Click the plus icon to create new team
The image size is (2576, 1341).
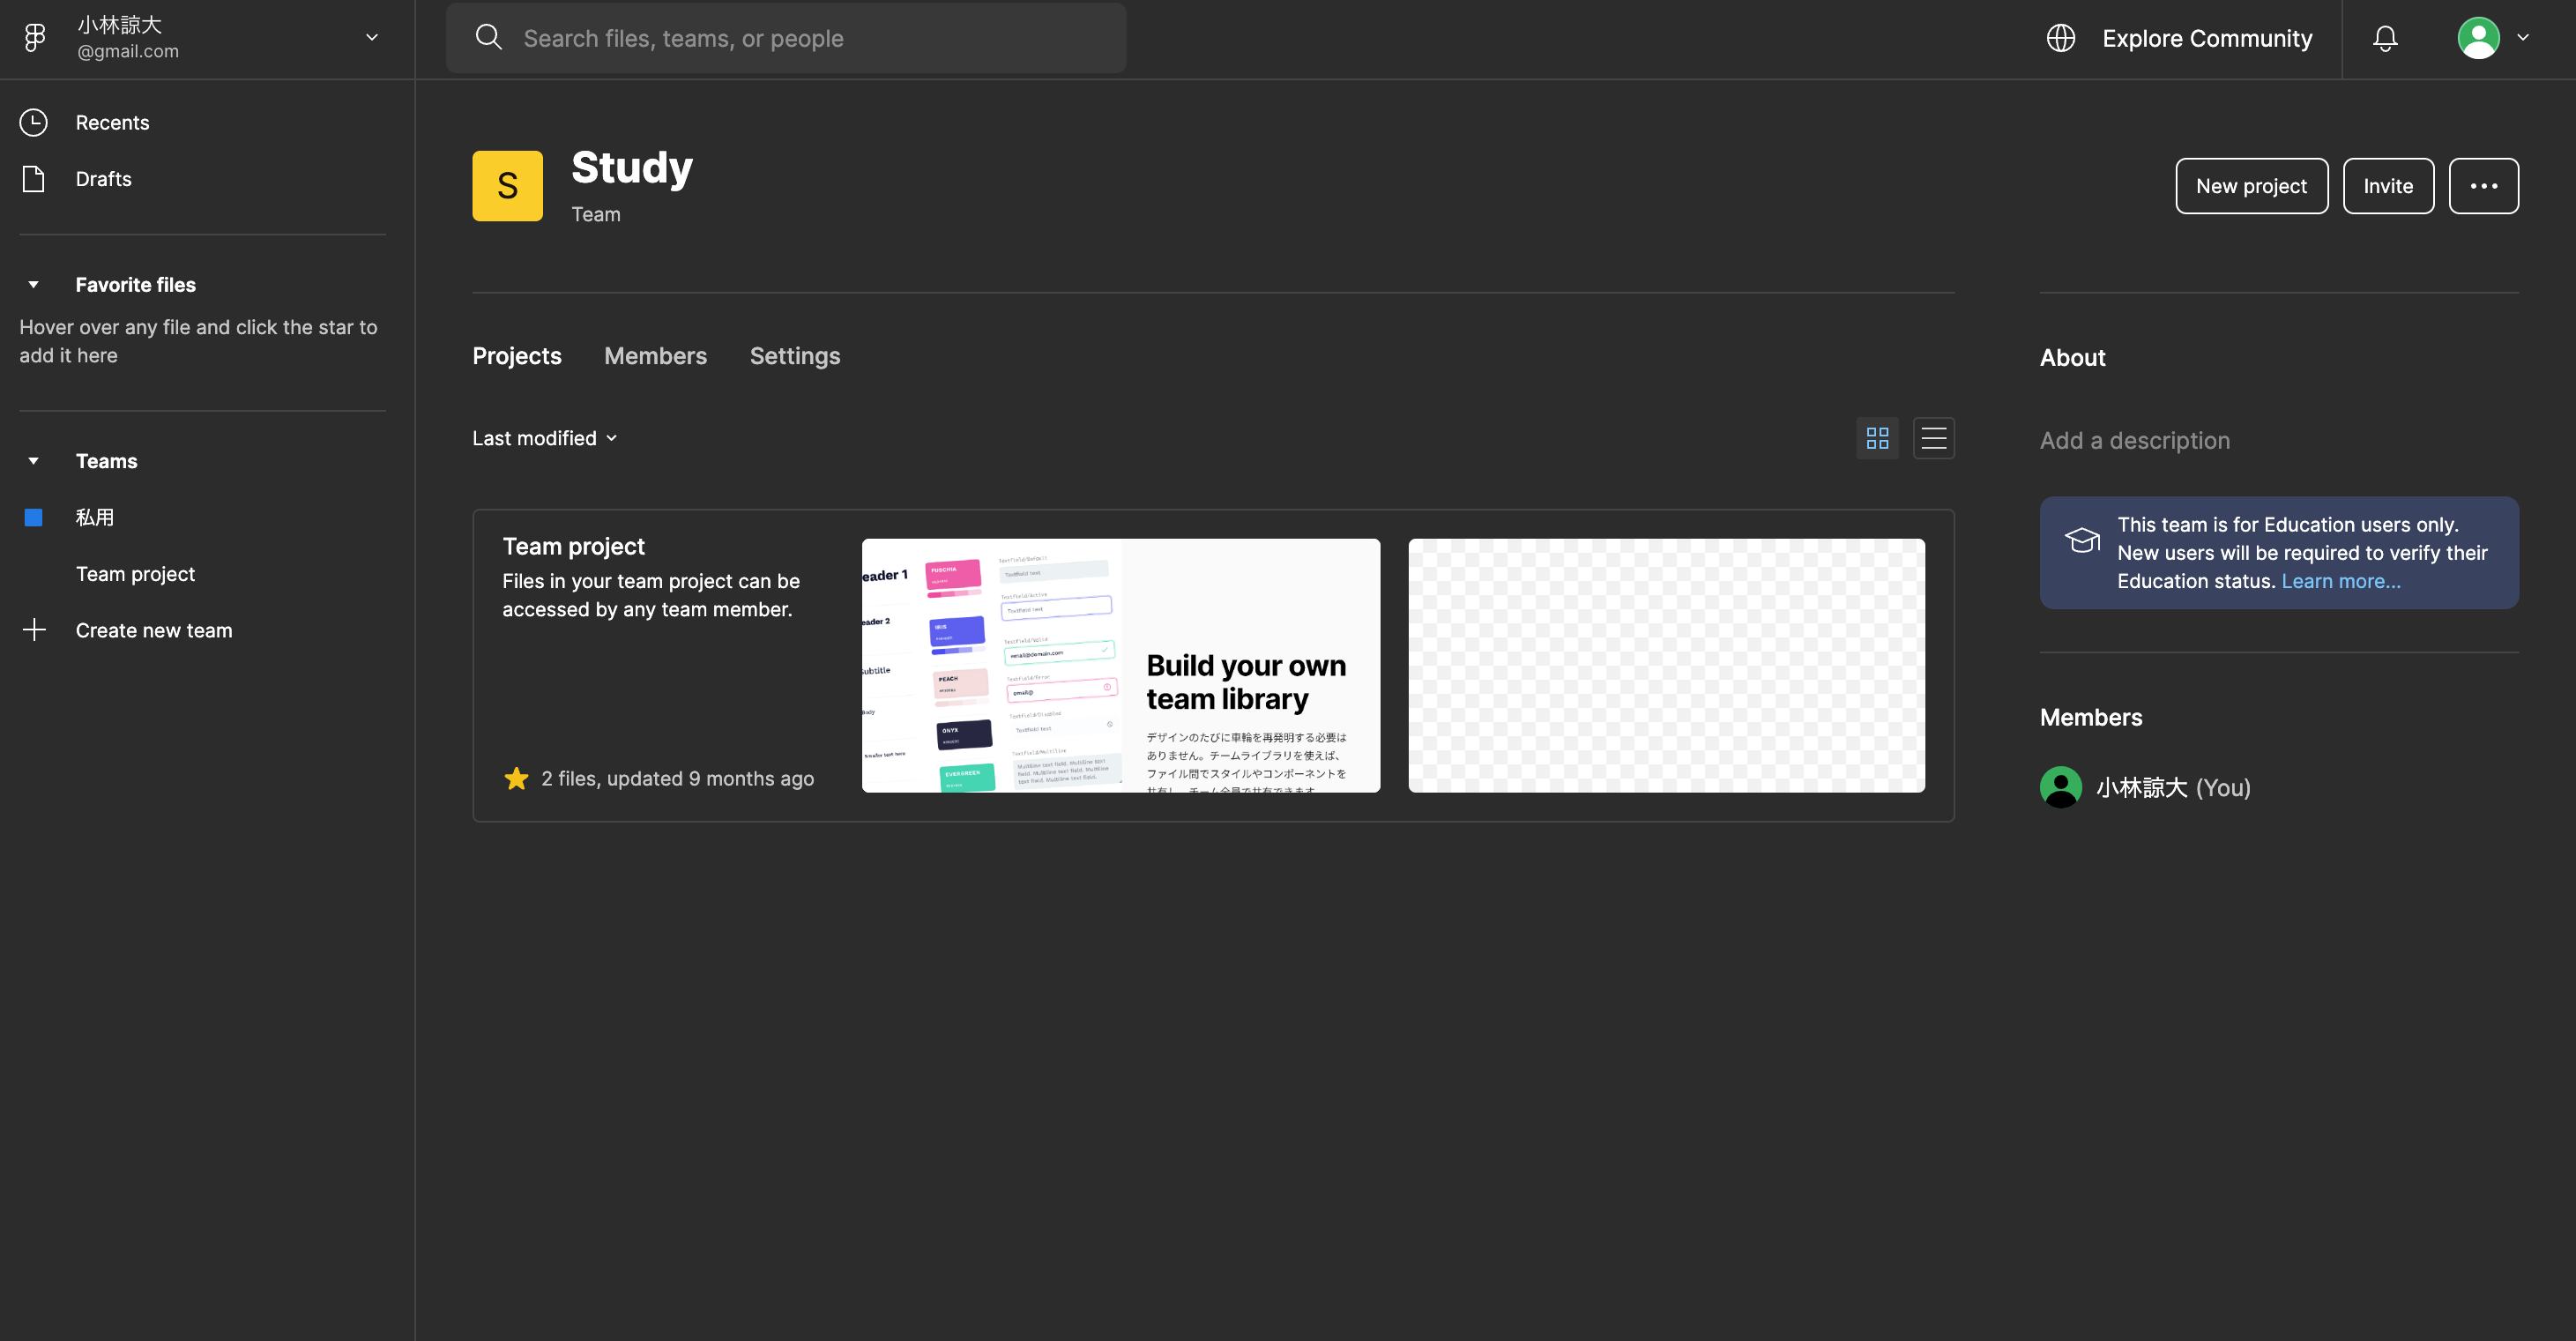34,630
